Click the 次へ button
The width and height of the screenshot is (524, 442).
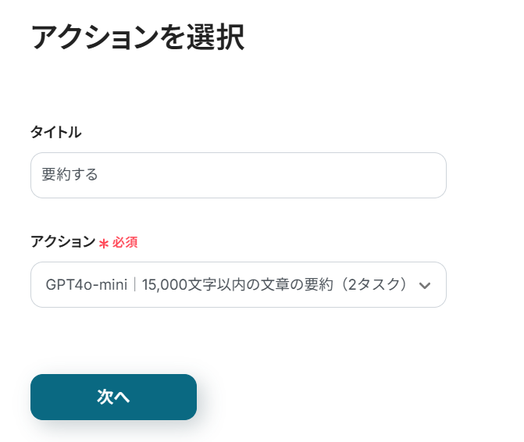point(113,397)
